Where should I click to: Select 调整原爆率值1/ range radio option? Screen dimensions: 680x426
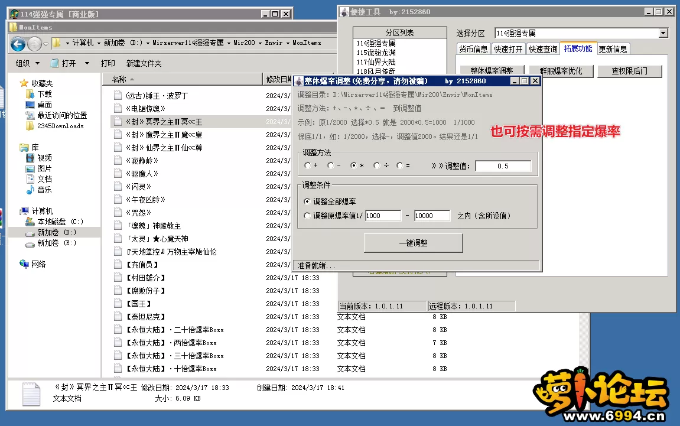coord(307,216)
